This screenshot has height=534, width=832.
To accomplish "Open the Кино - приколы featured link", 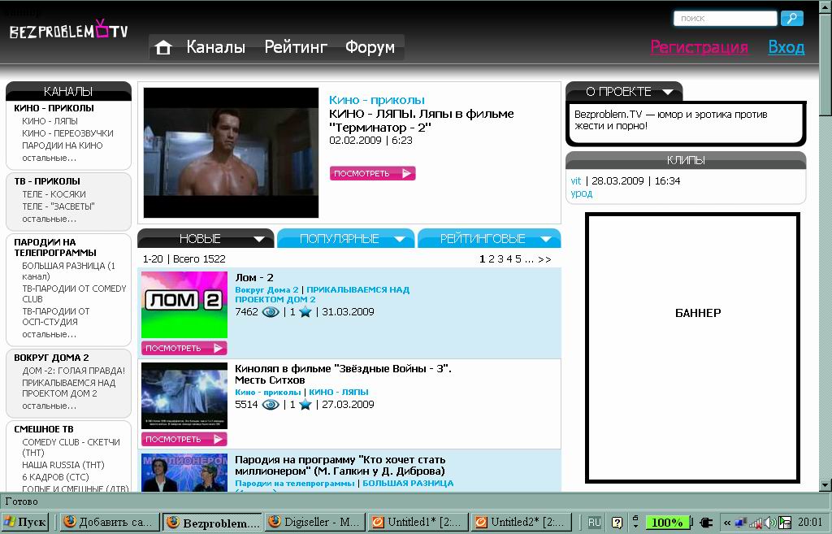I will click(377, 100).
